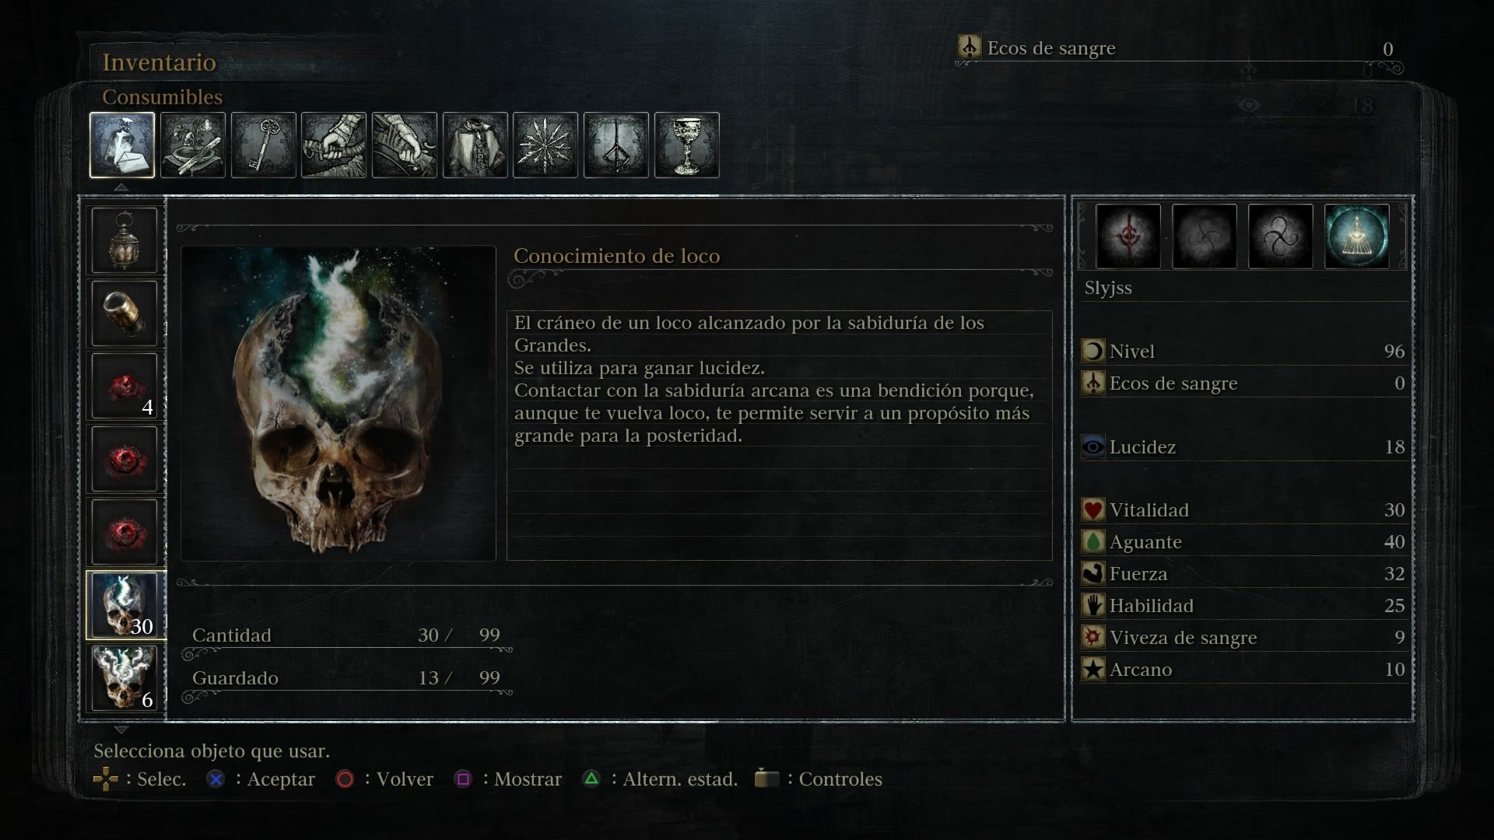Click the up arrow above item list

pyautogui.click(x=121, y=187)
